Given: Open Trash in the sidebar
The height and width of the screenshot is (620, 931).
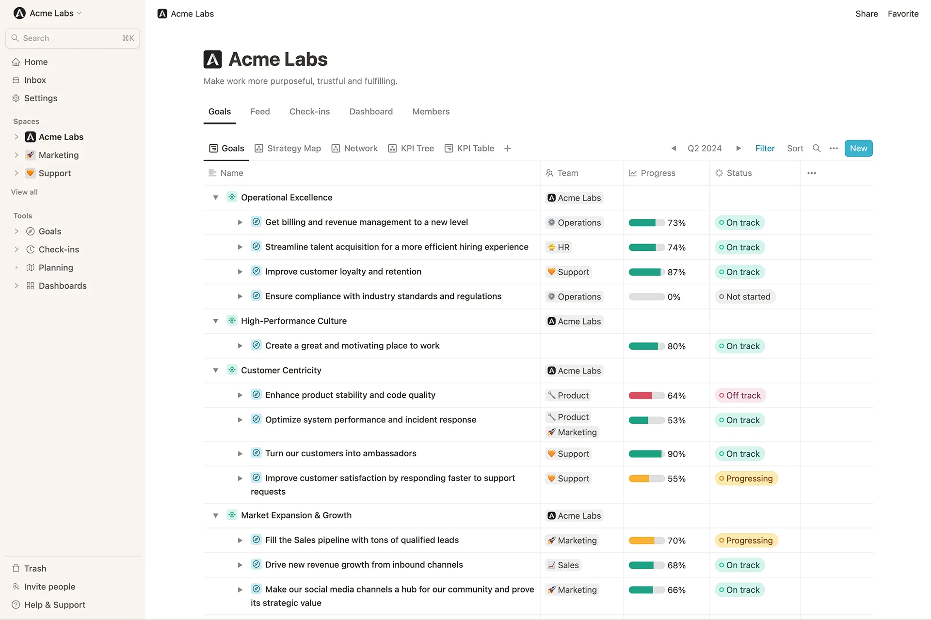Looking at the screenshot, I should pos(35,568).
